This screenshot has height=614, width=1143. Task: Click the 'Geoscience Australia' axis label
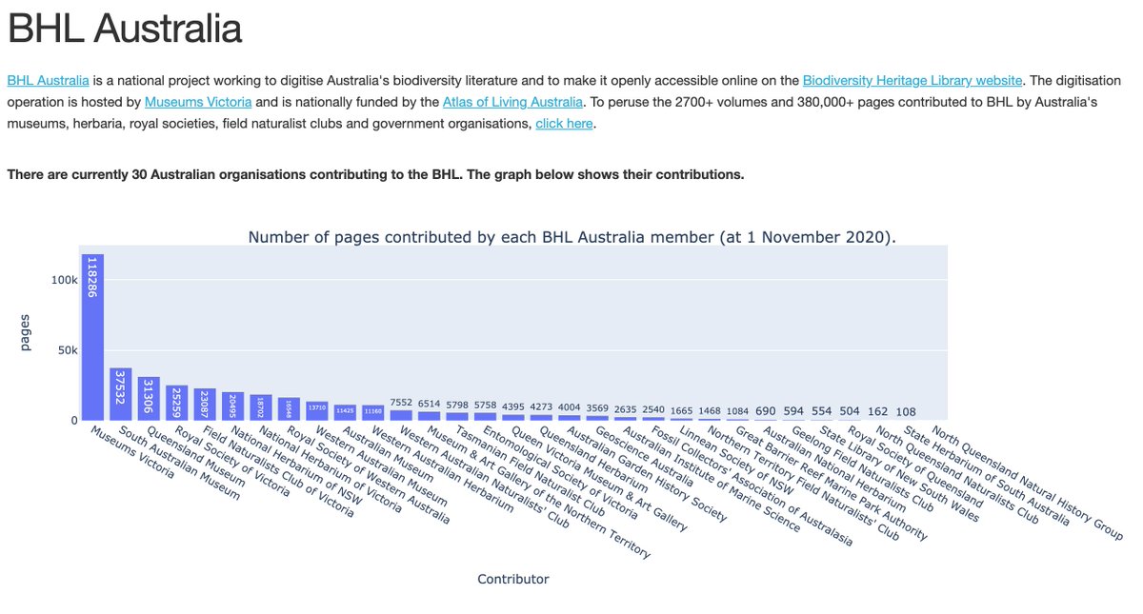[645, 458]
